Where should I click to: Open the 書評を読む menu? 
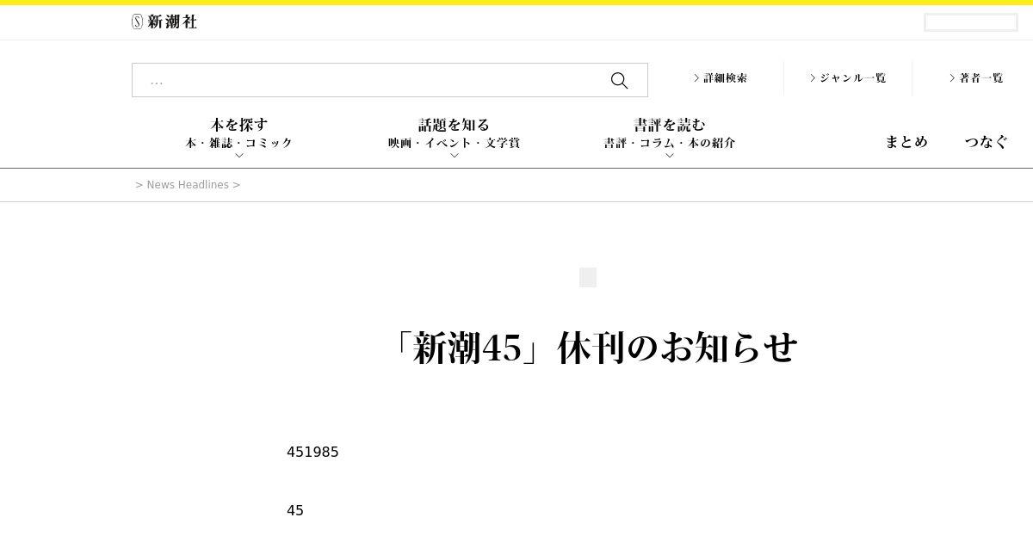(670, 125)
